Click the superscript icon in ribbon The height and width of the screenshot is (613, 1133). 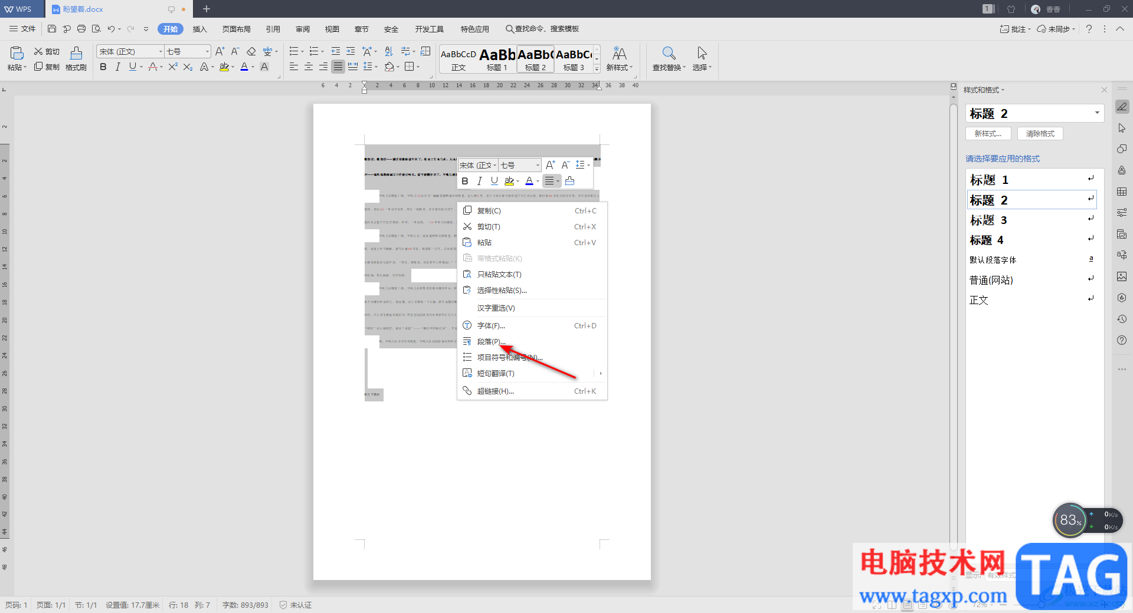[173, 67]
